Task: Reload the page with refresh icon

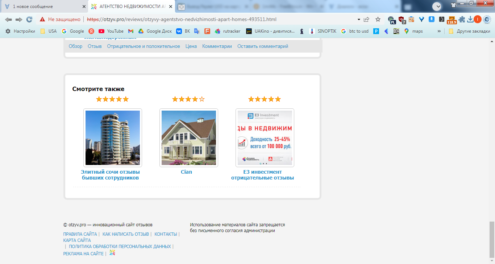Action: 29,19
